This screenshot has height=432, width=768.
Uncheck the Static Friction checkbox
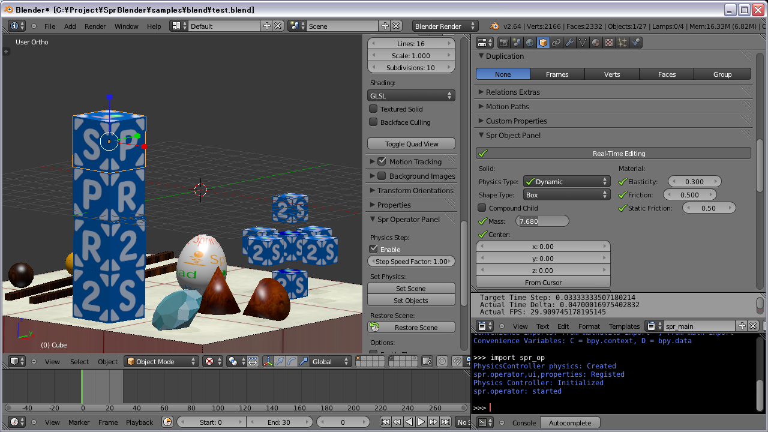click(x=623, y=208)
